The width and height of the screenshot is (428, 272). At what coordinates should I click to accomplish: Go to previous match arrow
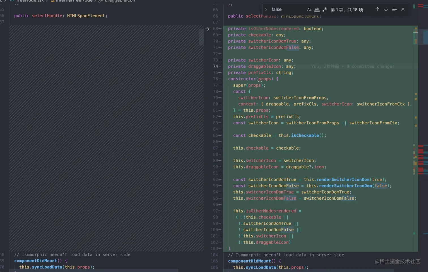click(x=377, y=9)
